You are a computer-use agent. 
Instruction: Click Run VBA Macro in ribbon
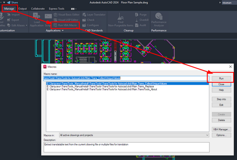[x=65, y=25]
